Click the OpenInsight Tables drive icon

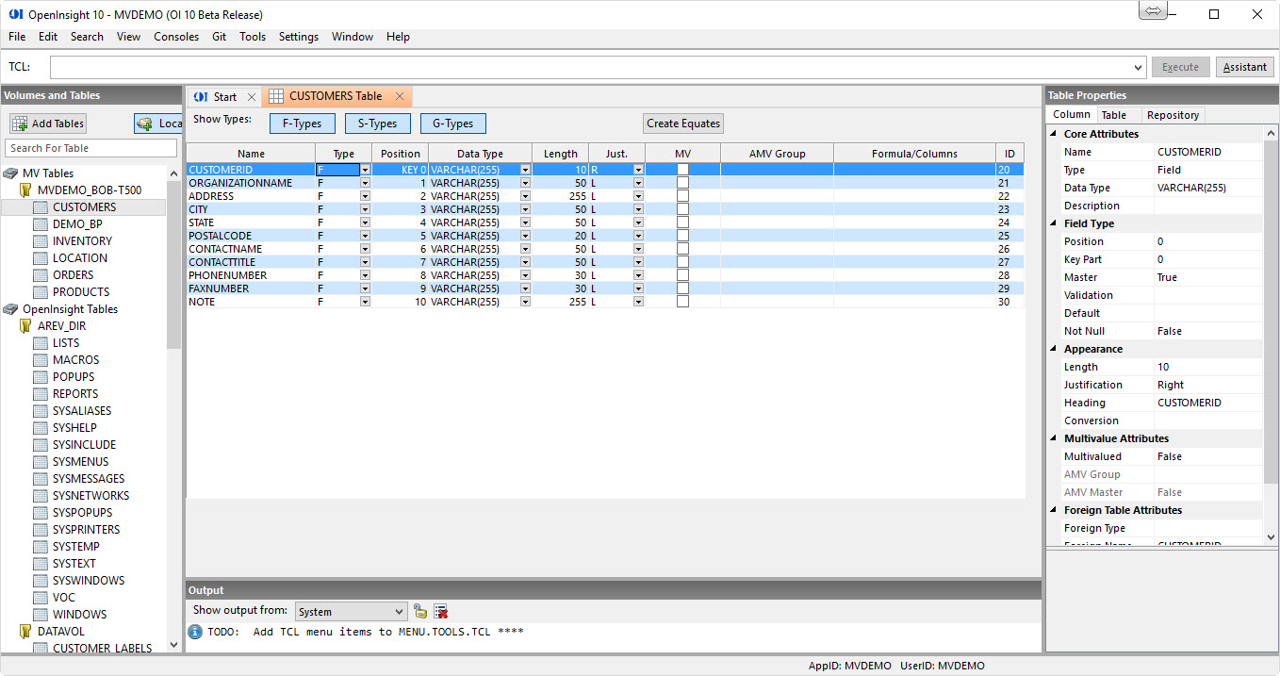point(10,309)
